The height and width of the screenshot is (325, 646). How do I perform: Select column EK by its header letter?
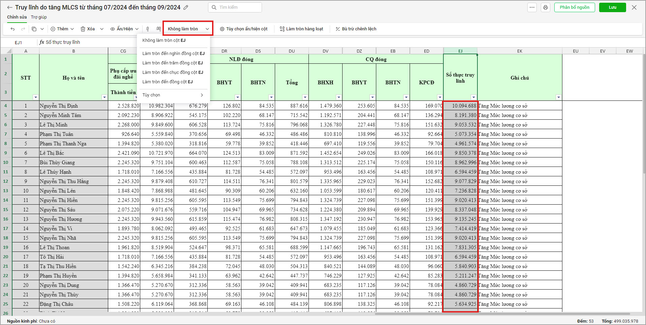520,51
